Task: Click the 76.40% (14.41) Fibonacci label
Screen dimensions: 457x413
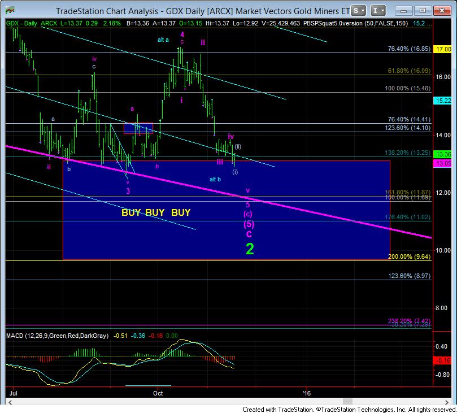Action: (409, 119)
